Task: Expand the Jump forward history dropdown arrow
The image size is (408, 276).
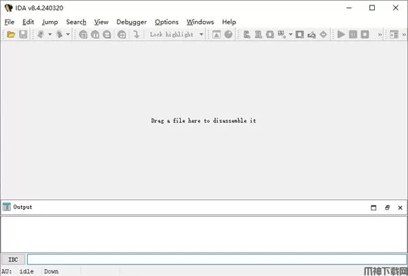Action: (x=68, y=35)
